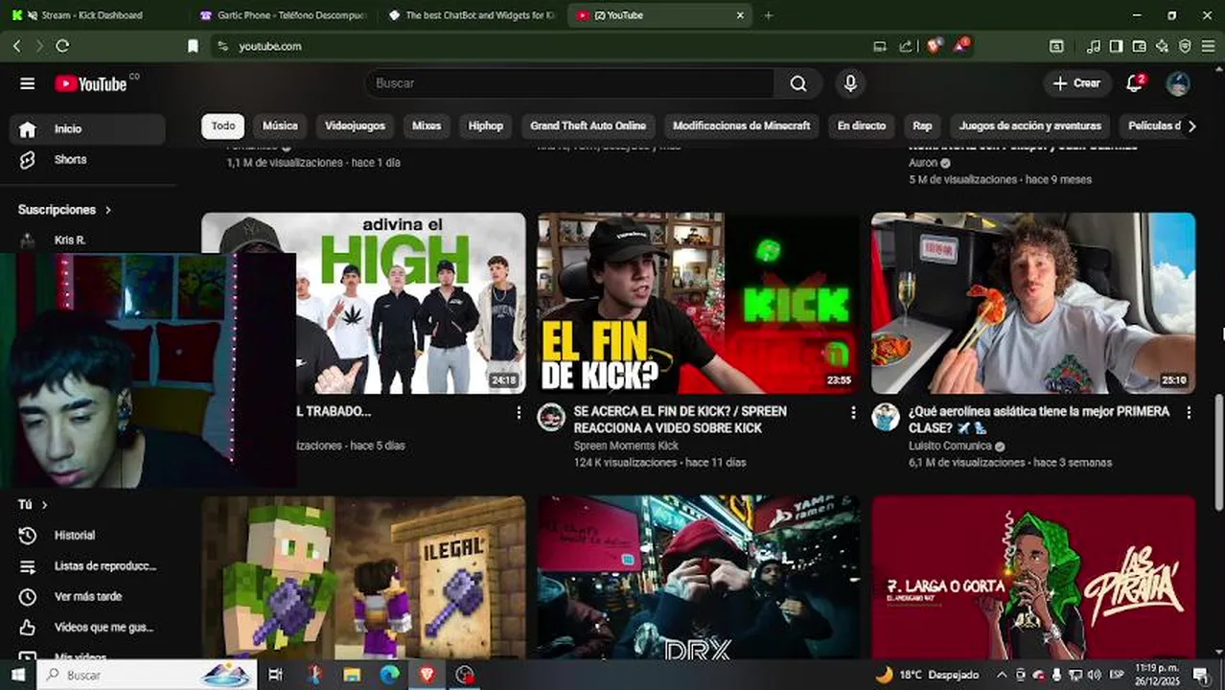1225x690 pixels.
Task: Open the YouTube hamburger guide menu
Action: pyautogui.click(x=28, y=83)
